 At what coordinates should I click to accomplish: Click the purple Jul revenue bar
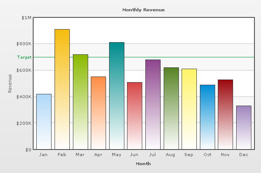pos(153,105)
